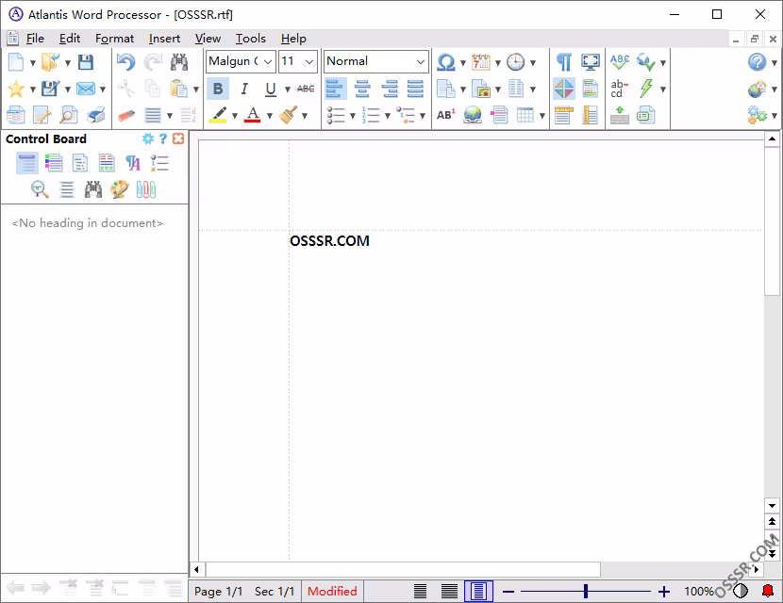
Task: Click the Send by email envelope icon
Action: pyautogui.click(x=86, y=89)
